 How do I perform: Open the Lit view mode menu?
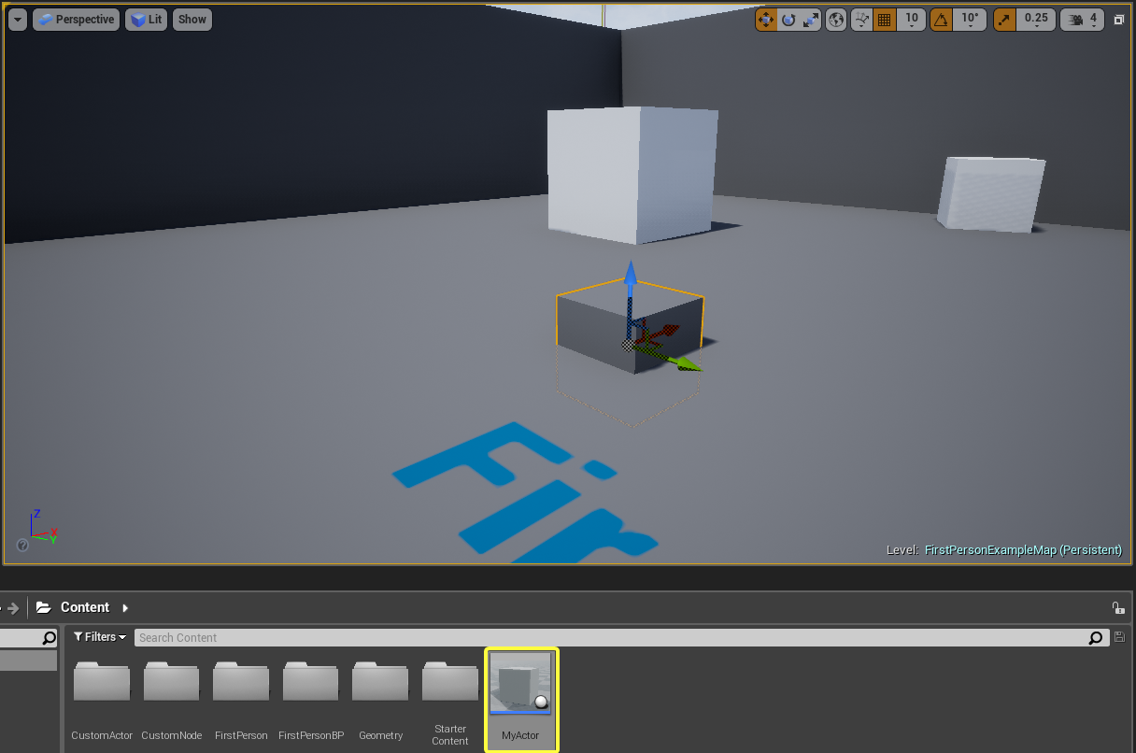tap(147, 20)
